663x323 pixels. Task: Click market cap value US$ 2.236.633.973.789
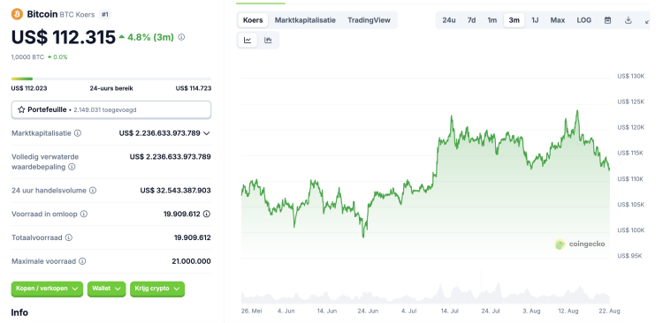pyautogui.click(x=159, y=133)
